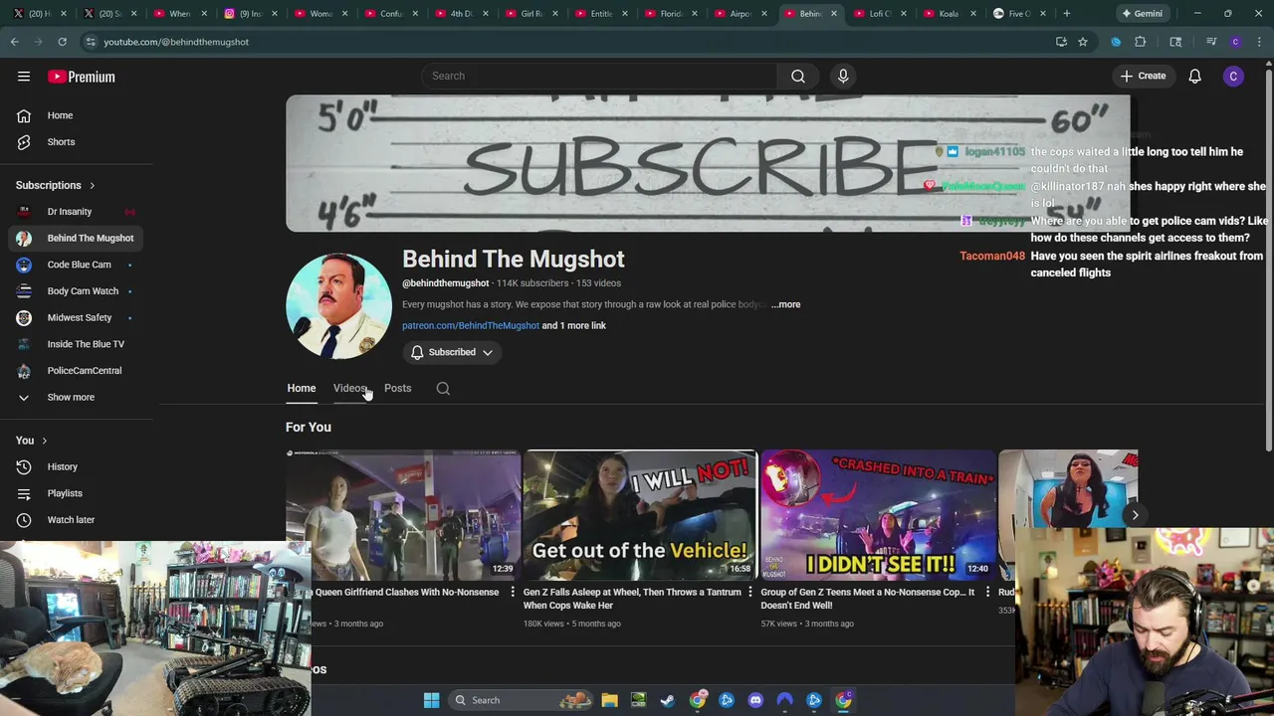
Task: Open Inside The Blue TV channel
Action: point(76,344)
